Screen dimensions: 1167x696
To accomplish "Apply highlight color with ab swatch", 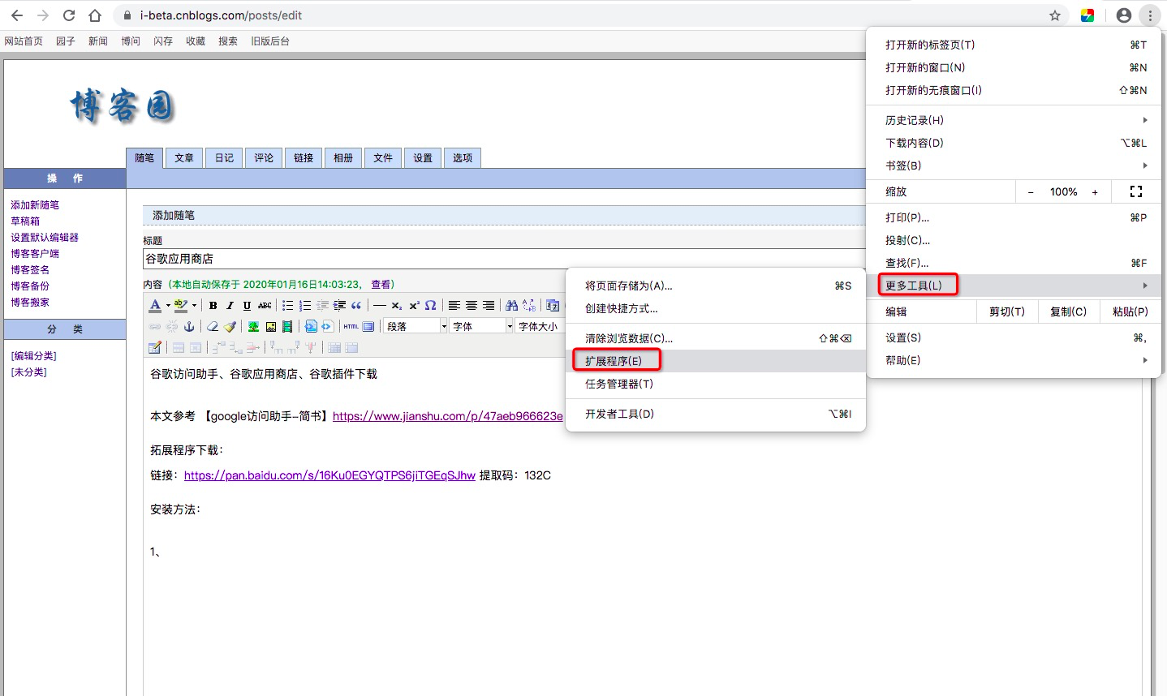I will click(x=181, y=306).
